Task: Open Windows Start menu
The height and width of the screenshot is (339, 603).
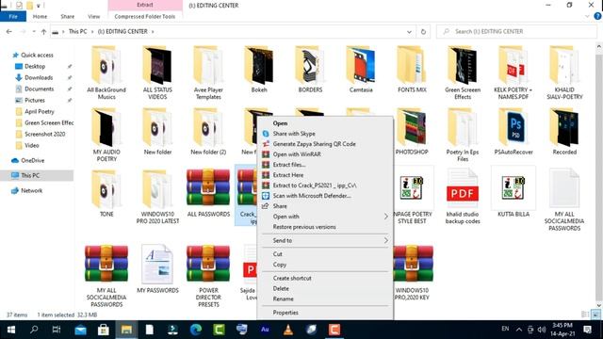Action: tap(11, 330)
